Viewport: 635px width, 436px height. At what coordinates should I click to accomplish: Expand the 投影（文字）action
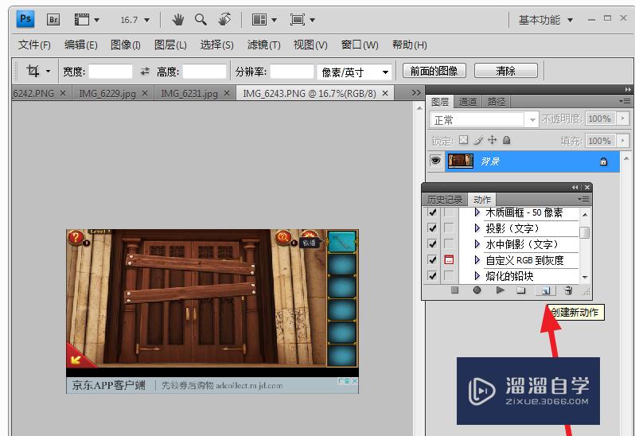tap(477, 228)
